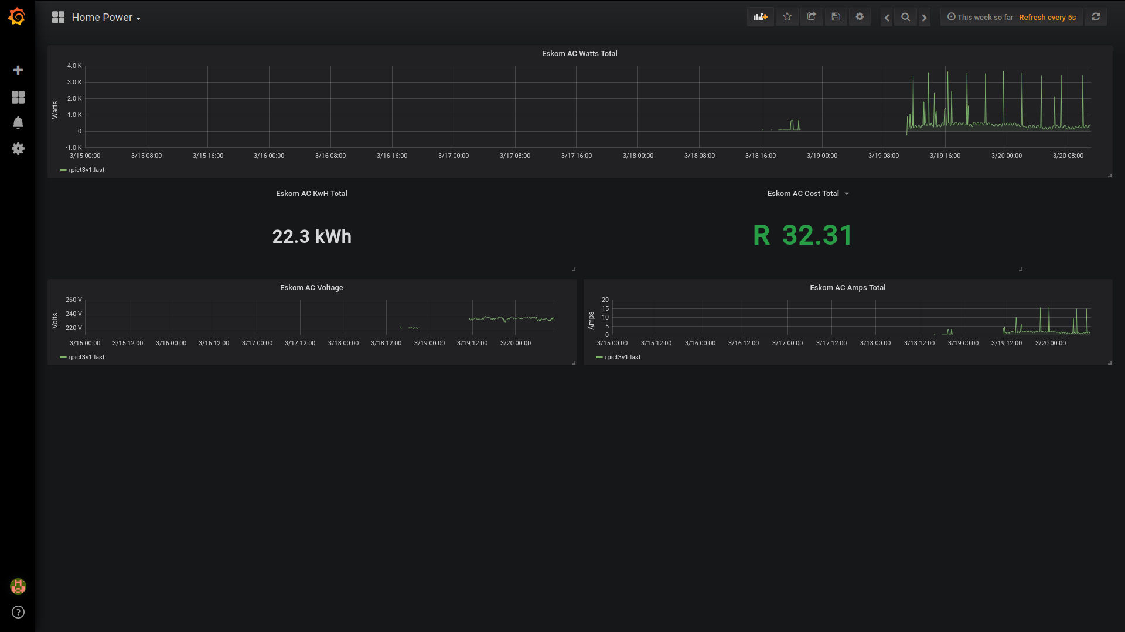This screenshot has width=1125, height=632.
Task: Click the R 32.31 cost value
Action: pos(803,235)
